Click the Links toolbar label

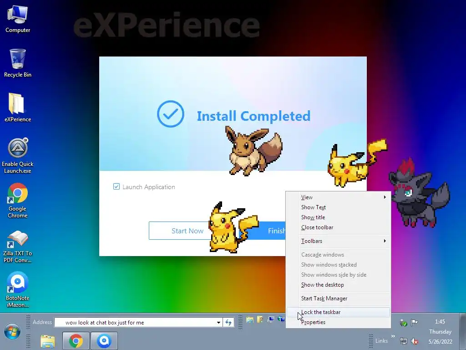(x=382, y=341)
